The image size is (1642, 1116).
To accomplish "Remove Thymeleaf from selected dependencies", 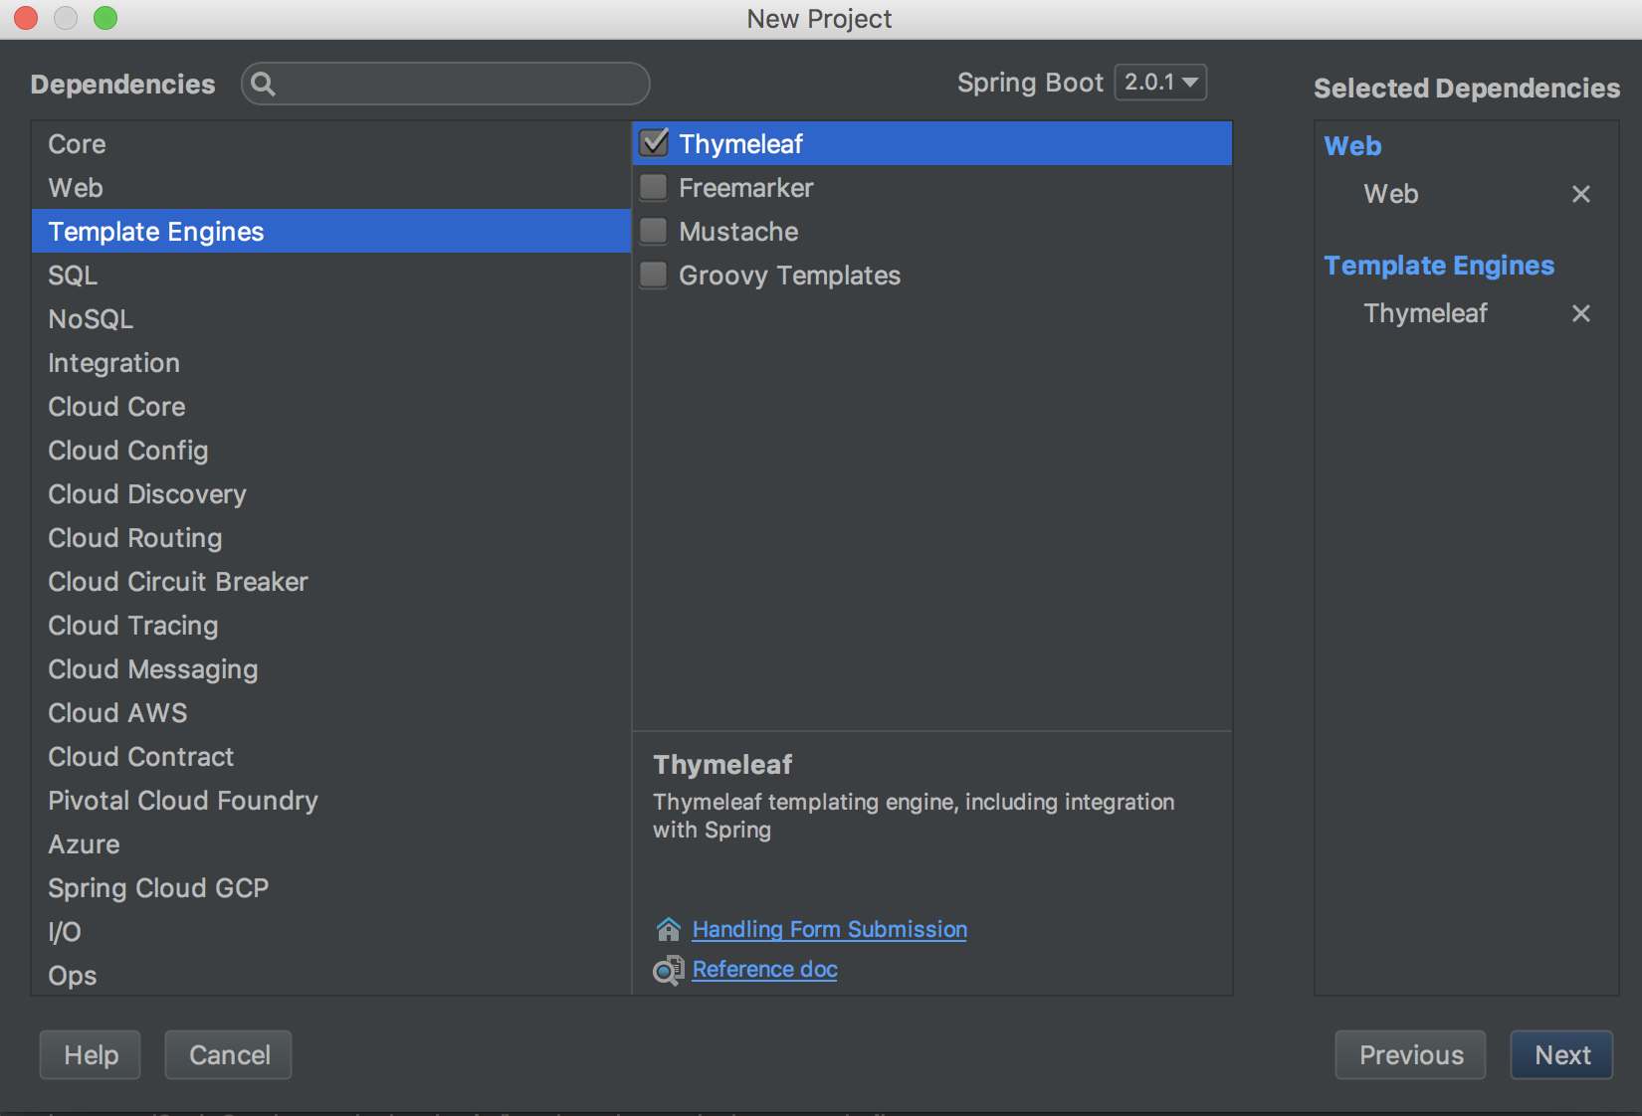I will pos(1580,313).
